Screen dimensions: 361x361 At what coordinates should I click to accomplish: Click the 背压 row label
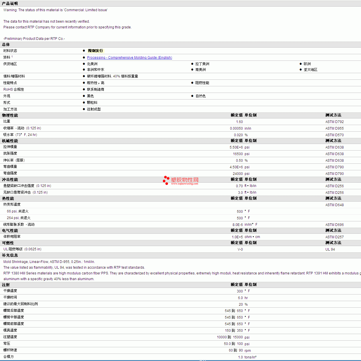(x=7, y=344)
